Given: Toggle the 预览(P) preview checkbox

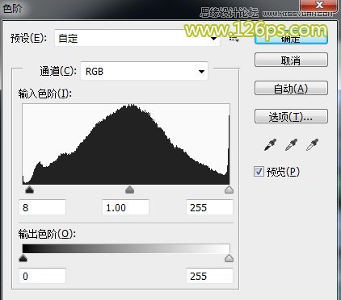Looking at the screenshot, I should 259,171.
